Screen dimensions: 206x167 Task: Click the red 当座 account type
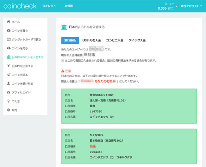pos(93,146)
